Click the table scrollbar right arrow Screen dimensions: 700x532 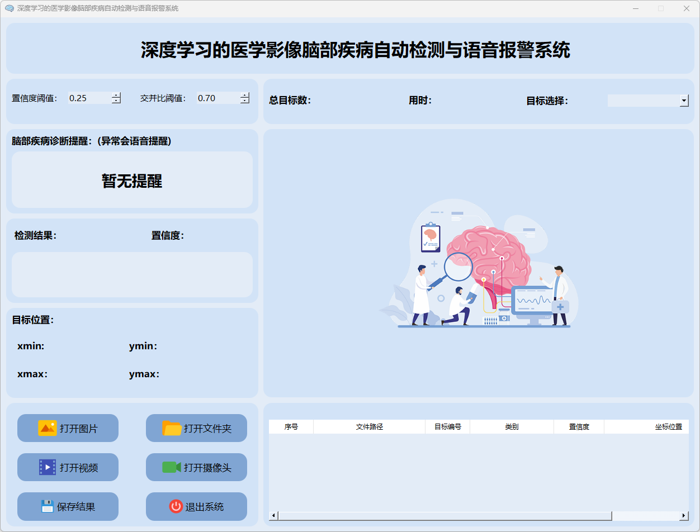684,515
